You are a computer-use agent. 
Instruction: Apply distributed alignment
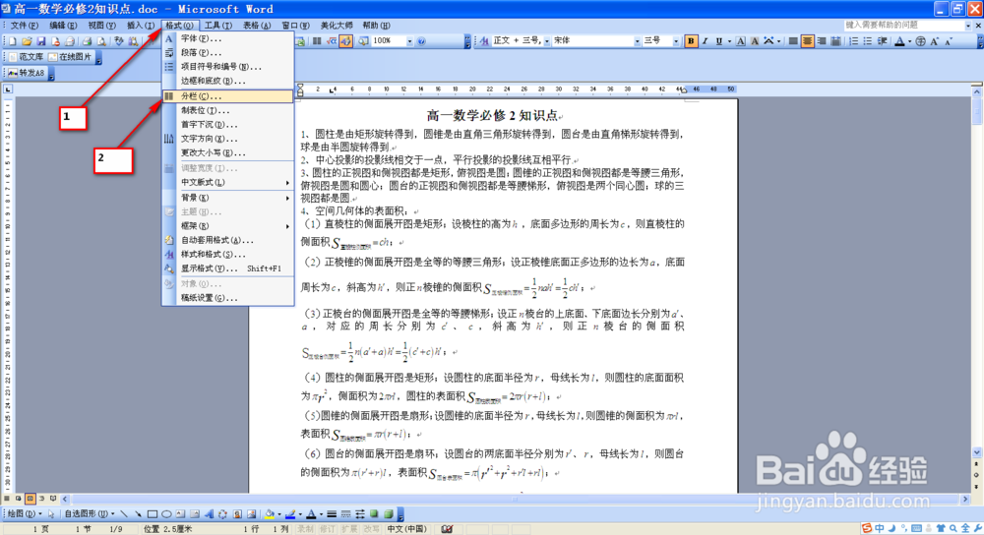point(835,40)
